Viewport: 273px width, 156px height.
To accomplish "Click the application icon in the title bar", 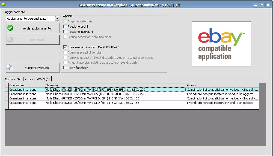I will pyautogui.click(x=4, y=4).
